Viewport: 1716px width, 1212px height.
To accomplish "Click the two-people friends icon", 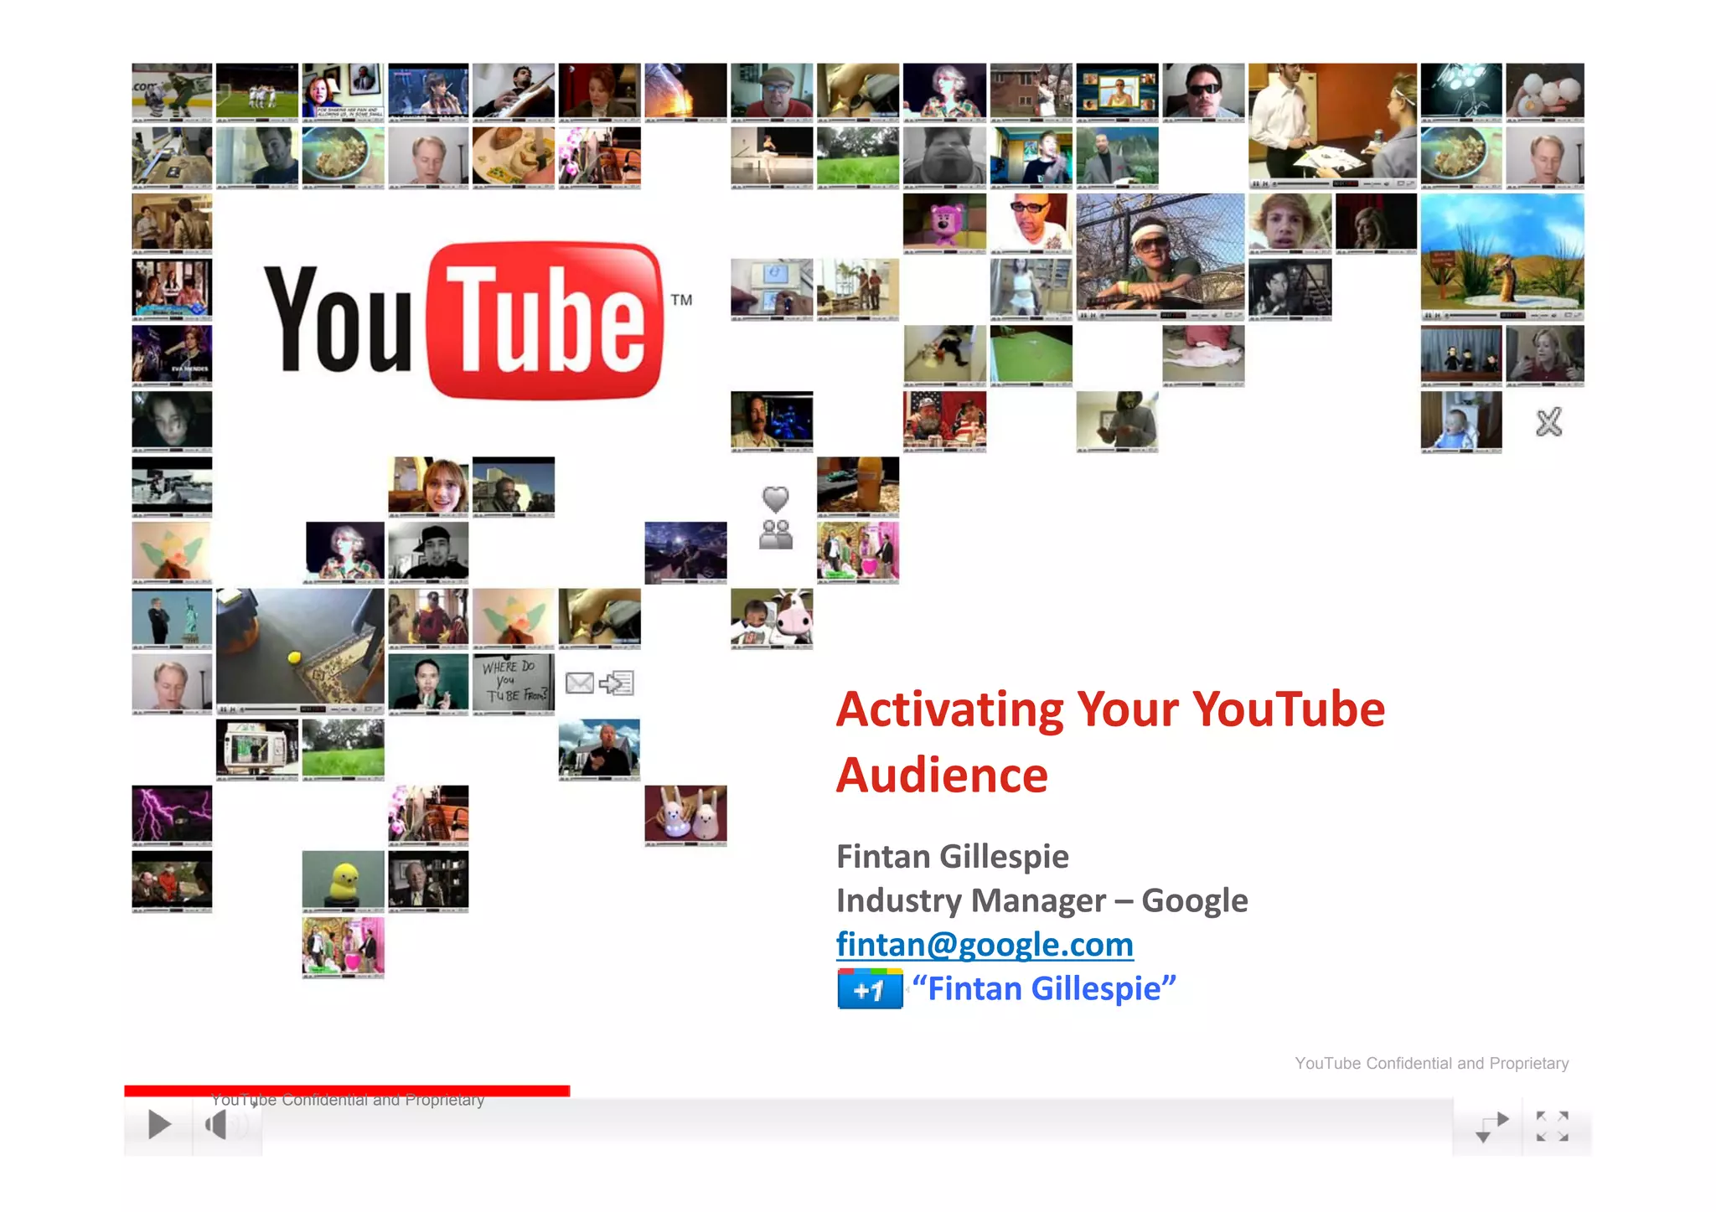I will (x=775, y=534).
